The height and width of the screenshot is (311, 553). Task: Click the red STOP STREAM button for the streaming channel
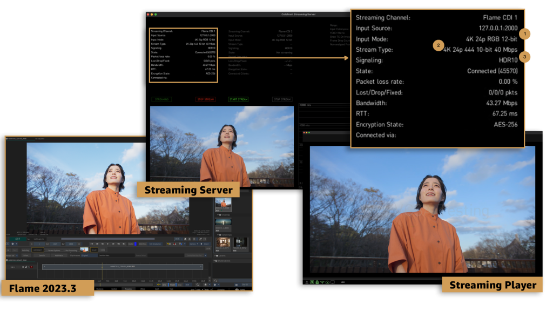point(206,99)
